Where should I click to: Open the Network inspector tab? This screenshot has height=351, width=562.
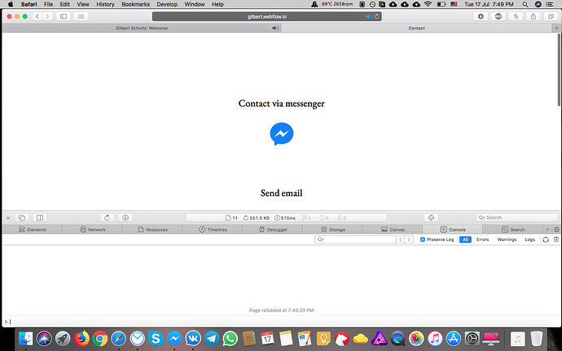pos(93,230)
